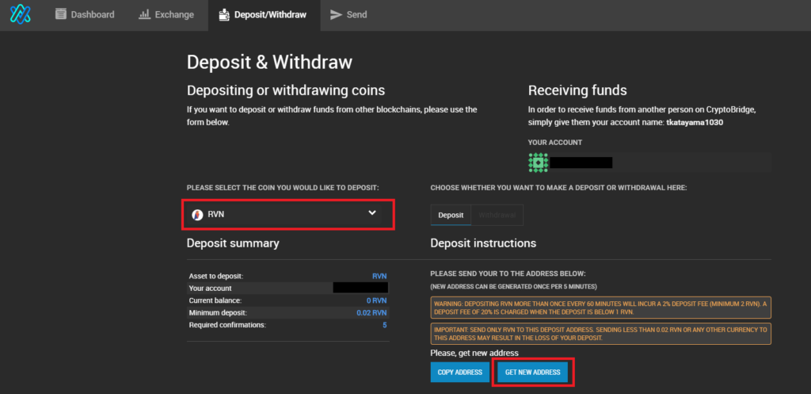Expand coin list with chevron arrow
Screen dimensions: 811x394
[x=372, y=212]
